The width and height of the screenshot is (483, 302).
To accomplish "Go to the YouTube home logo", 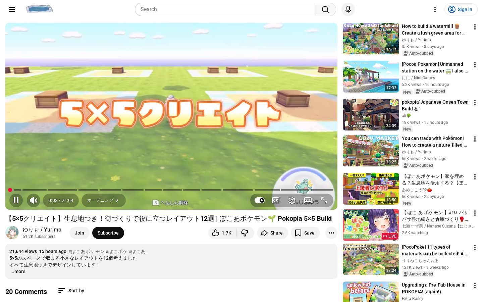I will [39, 9].
